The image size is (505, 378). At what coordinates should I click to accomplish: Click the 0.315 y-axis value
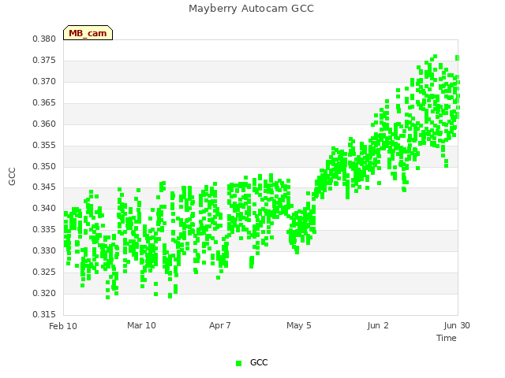pos(44,314)
